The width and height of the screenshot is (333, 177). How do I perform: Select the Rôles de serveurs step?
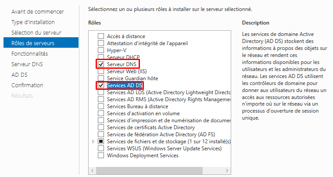coord(32,43)
